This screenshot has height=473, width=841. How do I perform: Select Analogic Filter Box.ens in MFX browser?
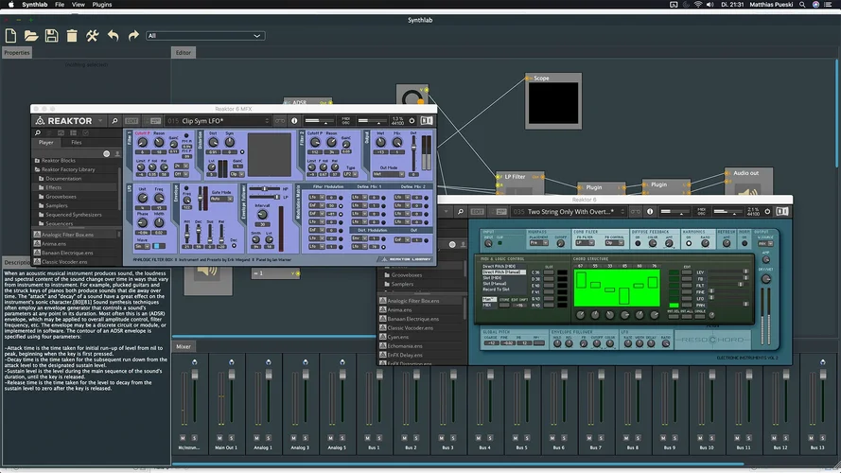click(x=67, y=235)
